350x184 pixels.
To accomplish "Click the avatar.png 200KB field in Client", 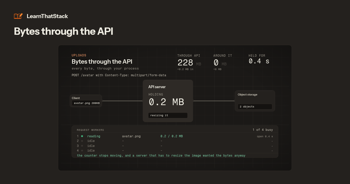I will (86, 103).
